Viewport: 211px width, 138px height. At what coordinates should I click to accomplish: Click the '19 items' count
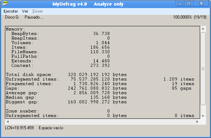click(x=183, y=84)
